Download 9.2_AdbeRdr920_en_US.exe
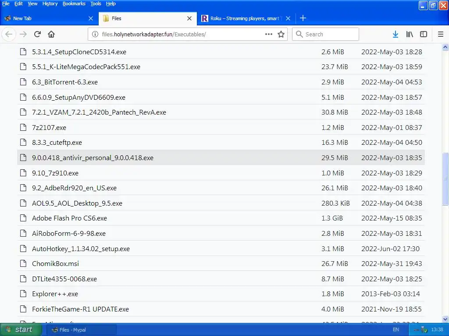Screen dimensions: 449x336 [74, 188]
